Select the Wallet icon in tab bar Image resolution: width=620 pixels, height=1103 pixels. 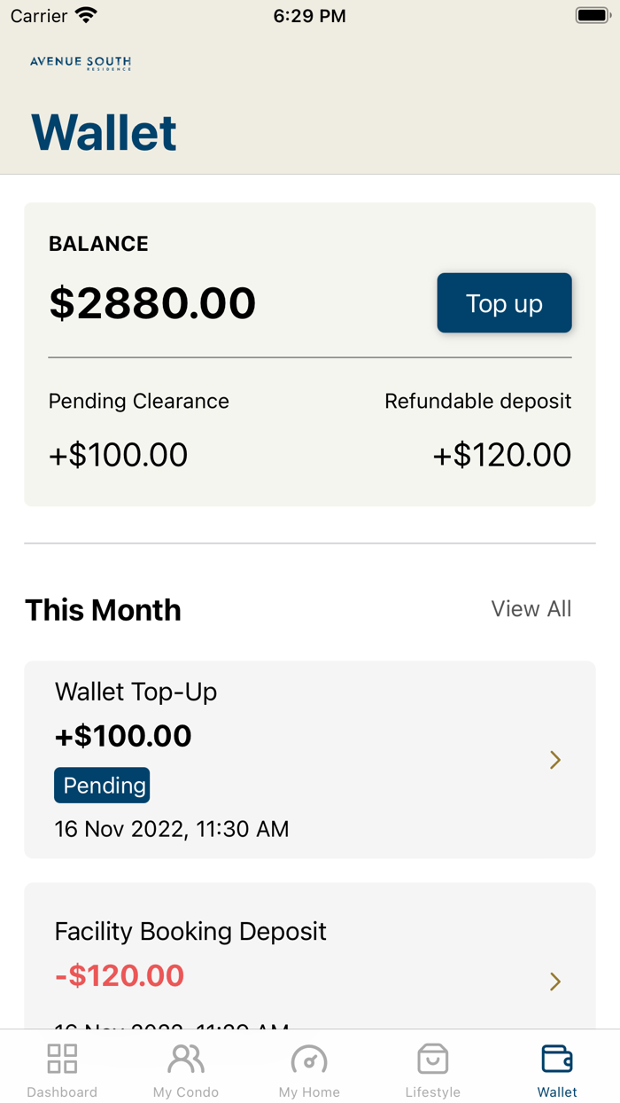pyautogui.click(x=557, y=1059)
